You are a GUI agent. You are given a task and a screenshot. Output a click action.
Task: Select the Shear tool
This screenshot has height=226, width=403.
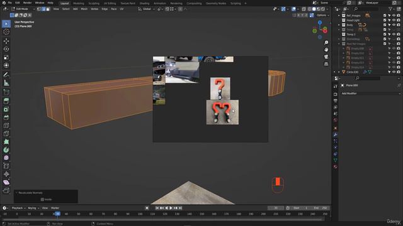pyautogui.click(x=6, y=183)
